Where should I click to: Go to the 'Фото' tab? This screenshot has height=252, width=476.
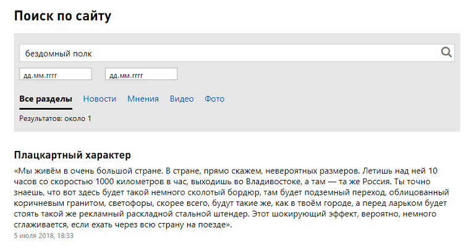[x=215, y=99]
